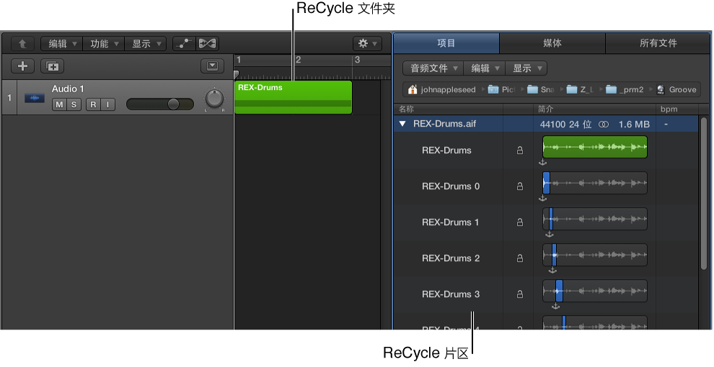Select the REX-Drums 1 slice row
The image size is (714, 367).
pyautogui.click(x=546, y=222)
